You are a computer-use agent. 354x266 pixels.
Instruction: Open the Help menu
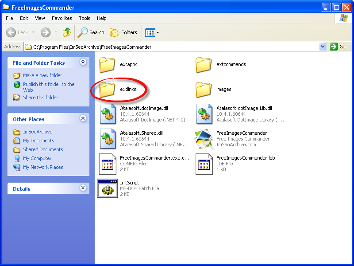(102, 18)
